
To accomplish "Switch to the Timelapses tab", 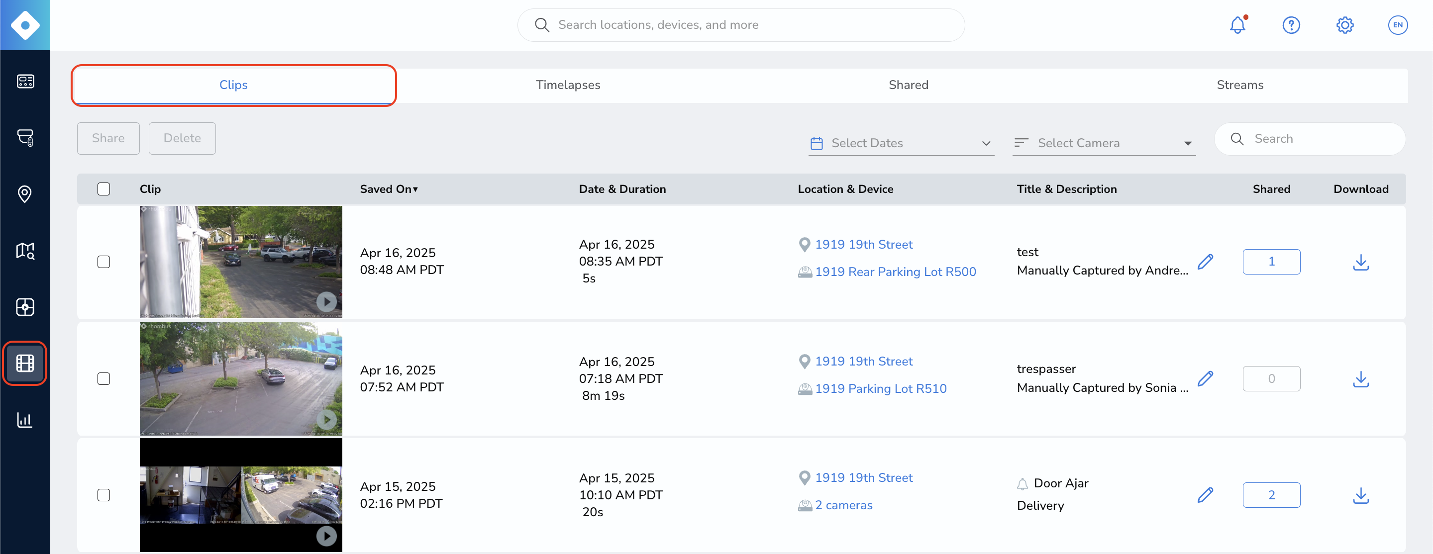I will pos(567,85).
